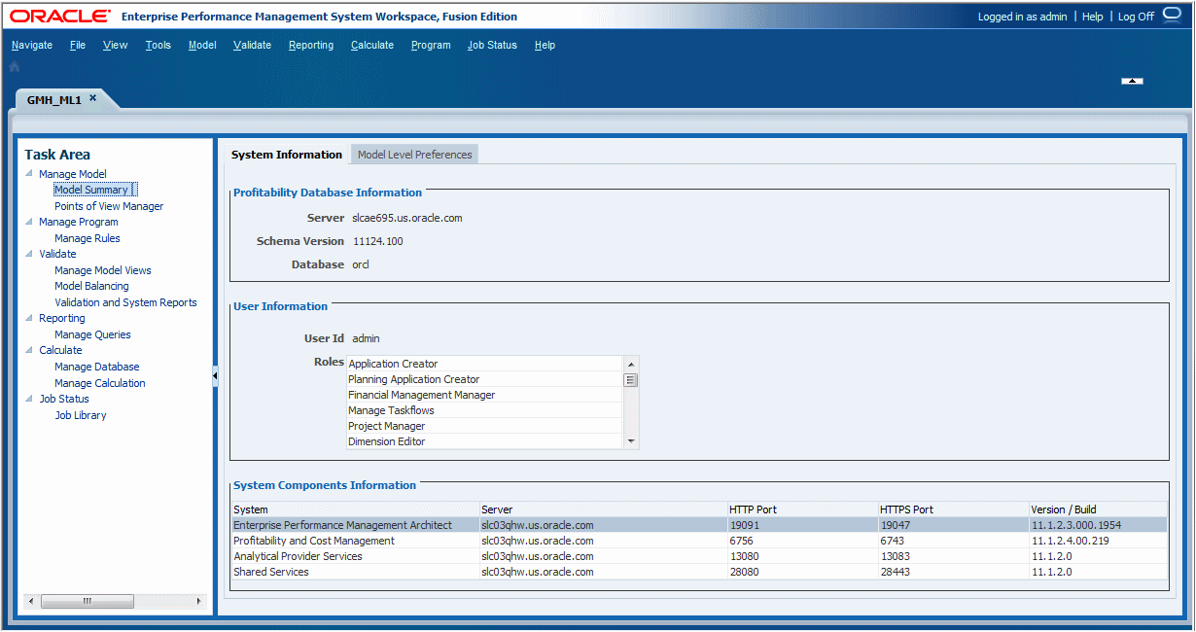Image resolution: width=1196 pixels, height=632 pixels.
Task: Click the Roles list scrollbar thumb
Action: tap(631, 380)
